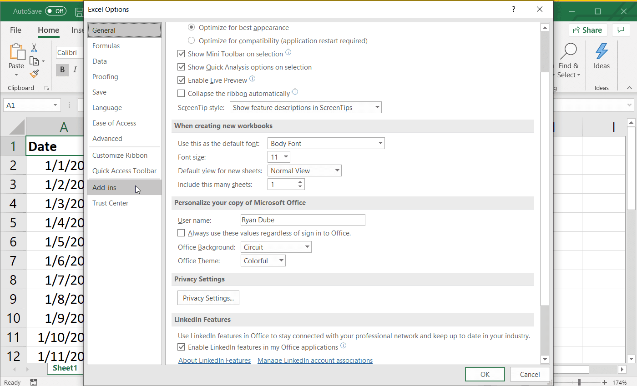Click the Format Painter brush icon

[x=34, y=74]
